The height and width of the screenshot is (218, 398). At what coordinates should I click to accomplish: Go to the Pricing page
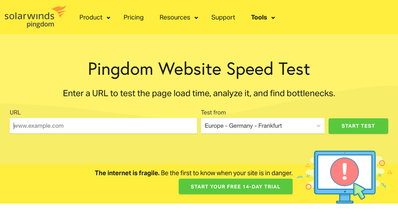pos(134,18)
